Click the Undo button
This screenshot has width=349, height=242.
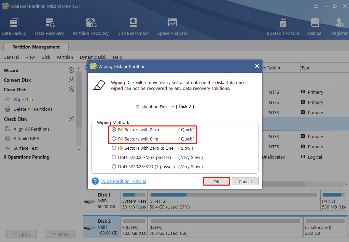click(60, 234)
